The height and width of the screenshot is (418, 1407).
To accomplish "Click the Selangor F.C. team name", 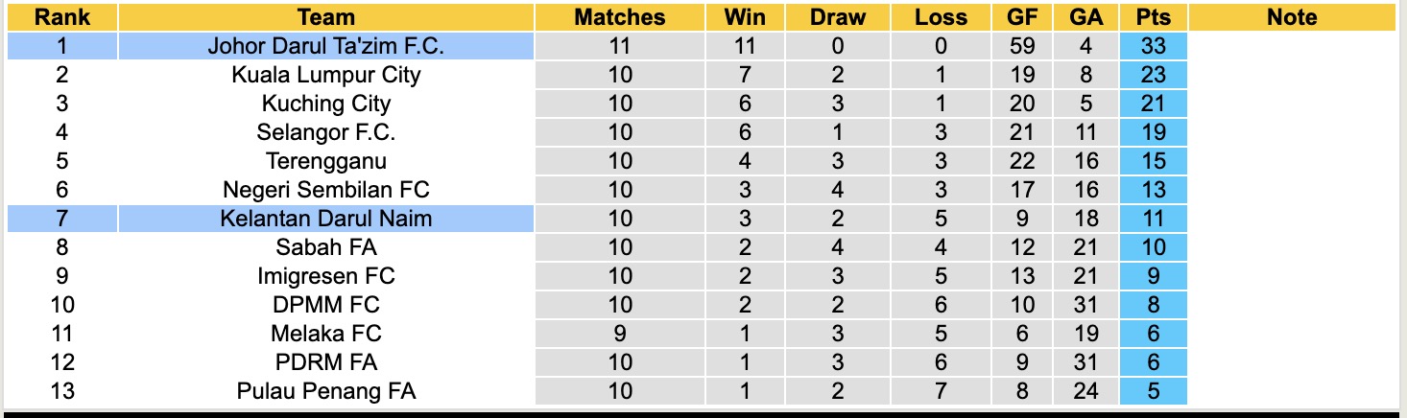I will pyautogui.click(x=326, y=132).
